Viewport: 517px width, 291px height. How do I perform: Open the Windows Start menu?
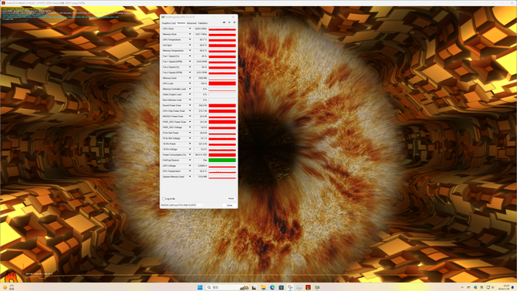click(x=200, y=287)
